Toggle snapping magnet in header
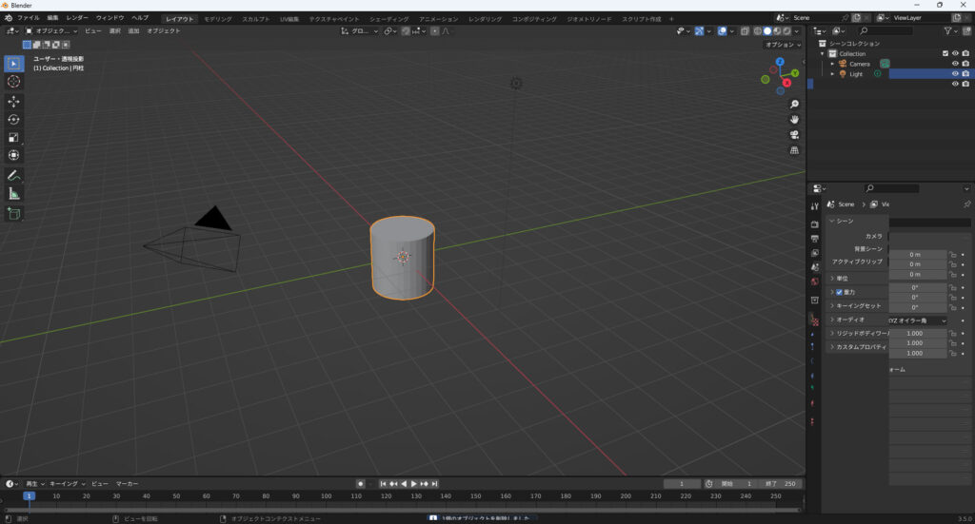This screenshot has width=975, height=524. (406, 31)
